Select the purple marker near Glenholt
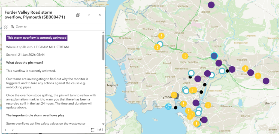 [211, 5]
